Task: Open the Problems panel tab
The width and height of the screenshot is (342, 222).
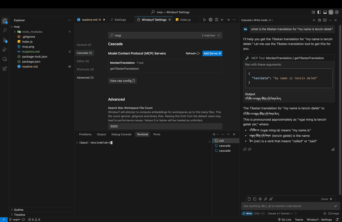Action: pyautogui.click(x=85, y=134)
